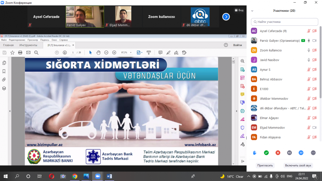Open the Просмотр menu
The height and width of the screenshot is (181, 322).
pos(33,40)
